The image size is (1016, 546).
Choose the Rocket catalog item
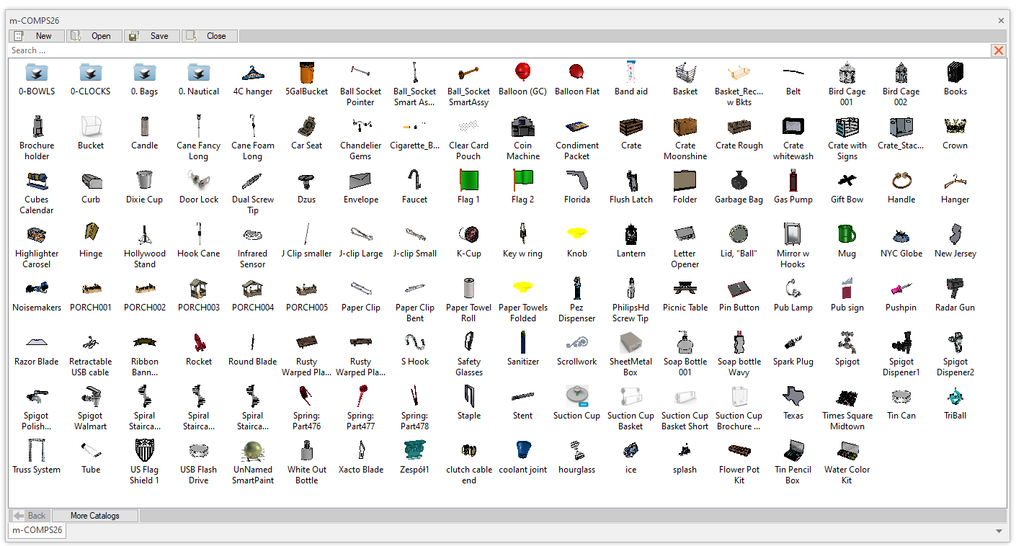point(199,343)
